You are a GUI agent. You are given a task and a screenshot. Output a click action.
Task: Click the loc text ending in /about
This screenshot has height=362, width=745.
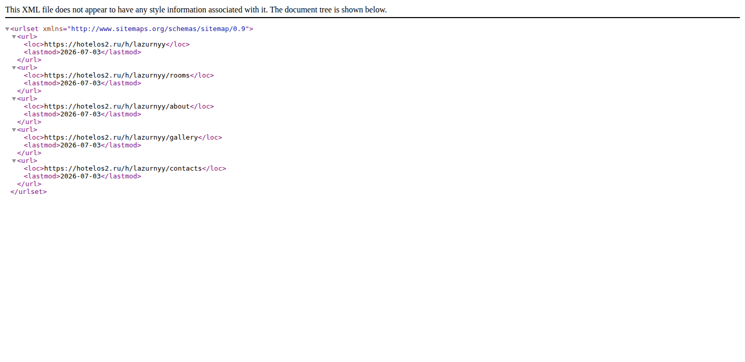117,107
